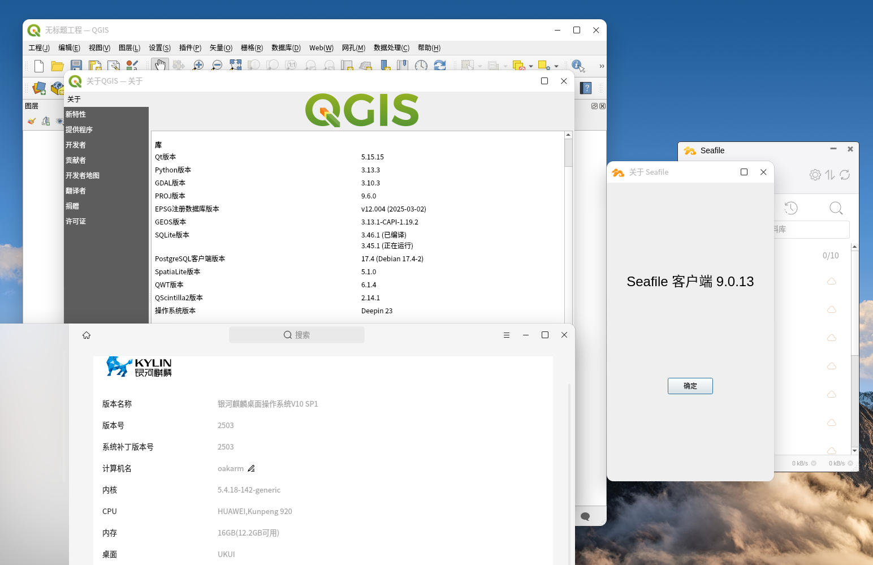Click home icon in Kylin settings window
The width and height of the screenshot is (873, 565).
pyautogui.click(x=87, y=335)
